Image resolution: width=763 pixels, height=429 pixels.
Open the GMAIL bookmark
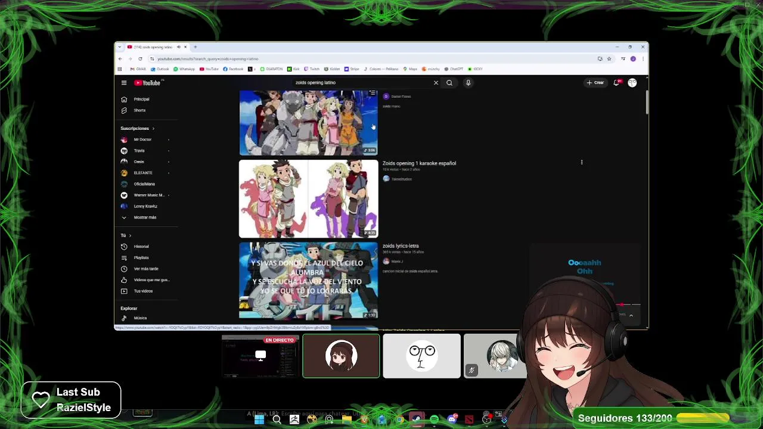click(138, 69)
